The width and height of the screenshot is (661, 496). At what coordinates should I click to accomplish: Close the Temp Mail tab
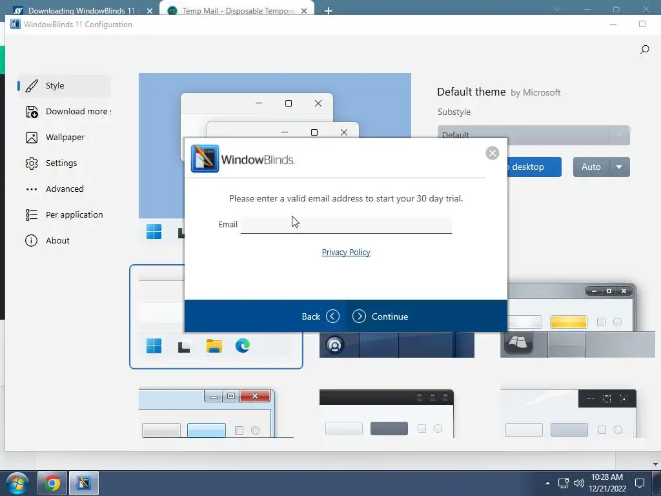(304, 11)
